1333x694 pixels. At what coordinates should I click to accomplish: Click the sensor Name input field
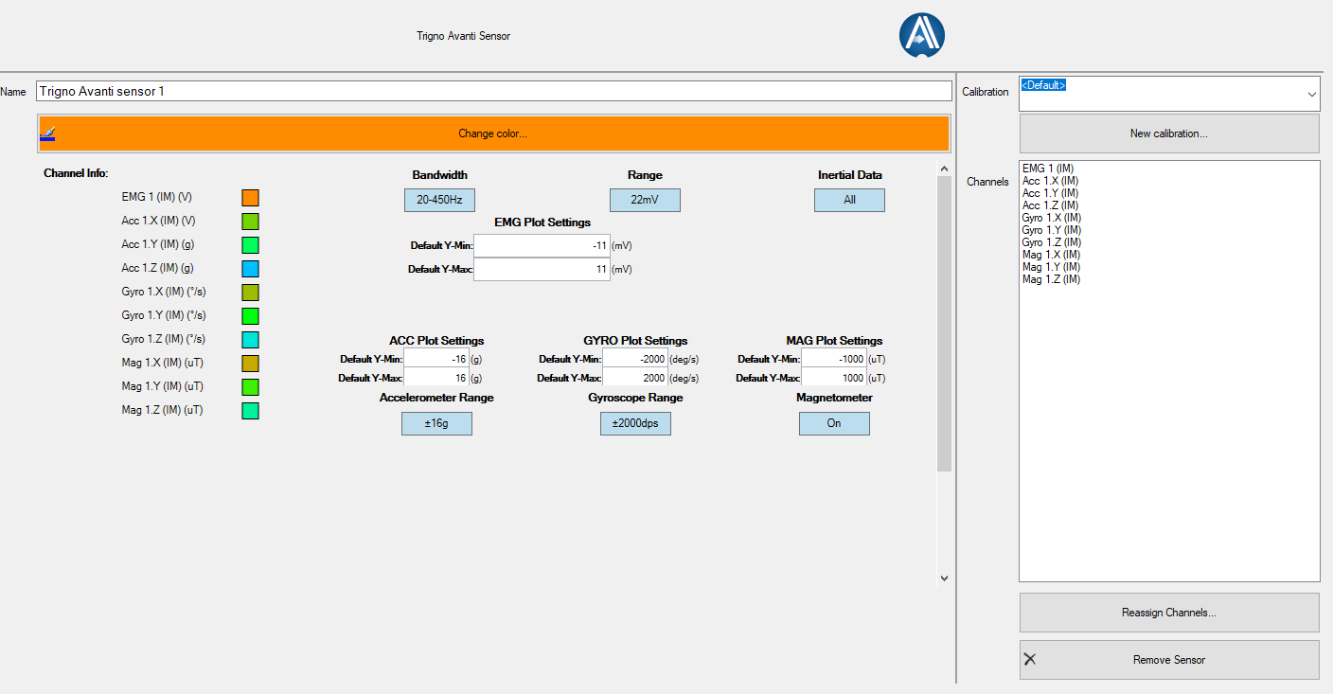(x=494, y=91)
